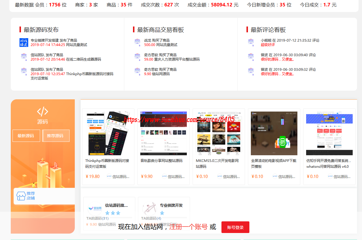The height and width of the screenshot is (240, 362).
Task: Click seller name 信站源码... on the ¥19.80 card
Action: [x=121, y=177]
